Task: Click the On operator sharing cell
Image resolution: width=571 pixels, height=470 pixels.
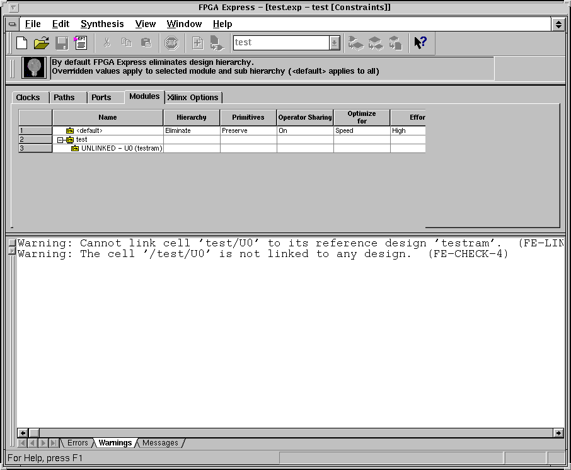Action: [305, 130]
